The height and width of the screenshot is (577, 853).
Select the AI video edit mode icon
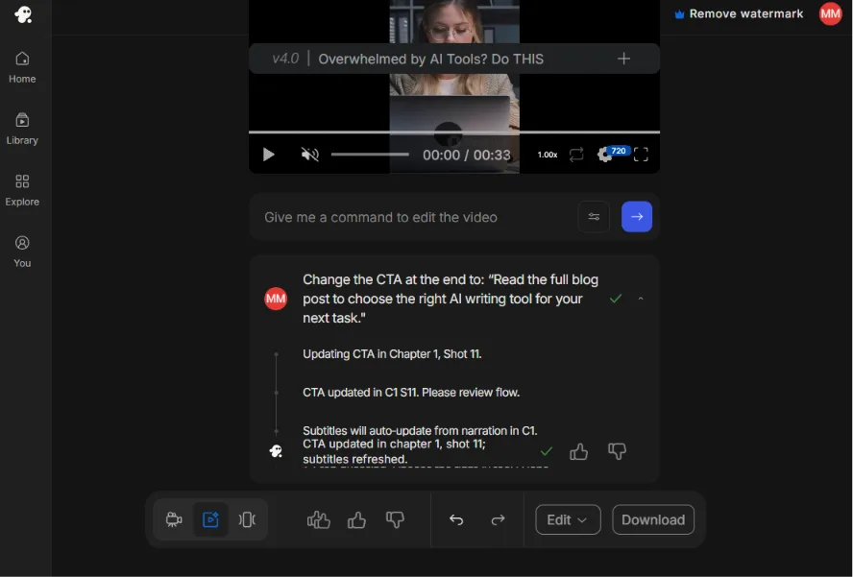click(x=210, y=519)
